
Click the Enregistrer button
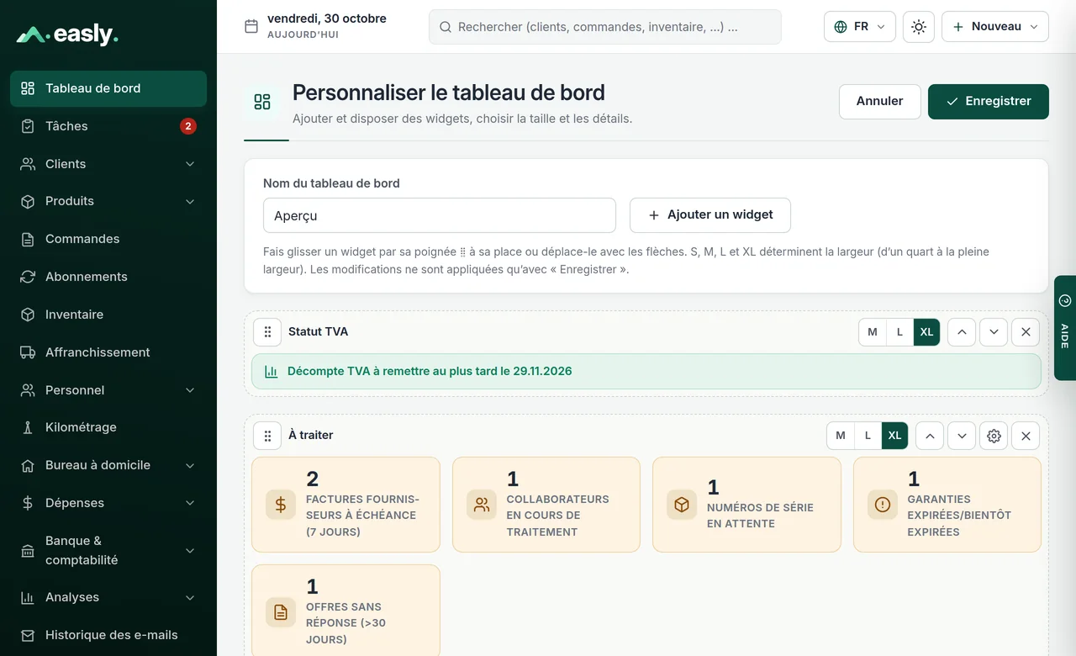[989, 102]
